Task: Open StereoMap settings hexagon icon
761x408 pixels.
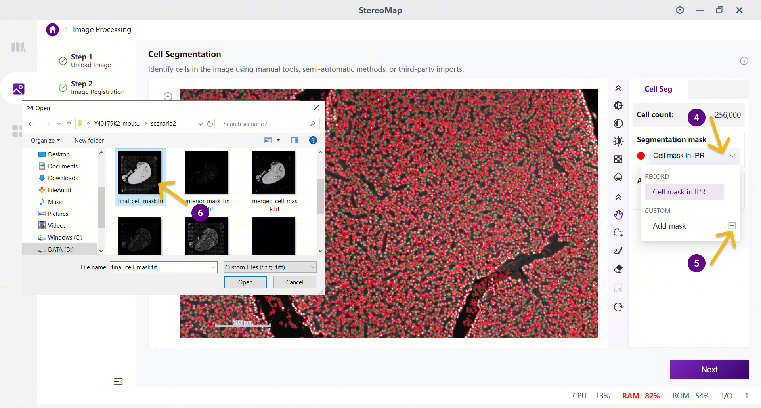Action: click(x=680, y=10)
